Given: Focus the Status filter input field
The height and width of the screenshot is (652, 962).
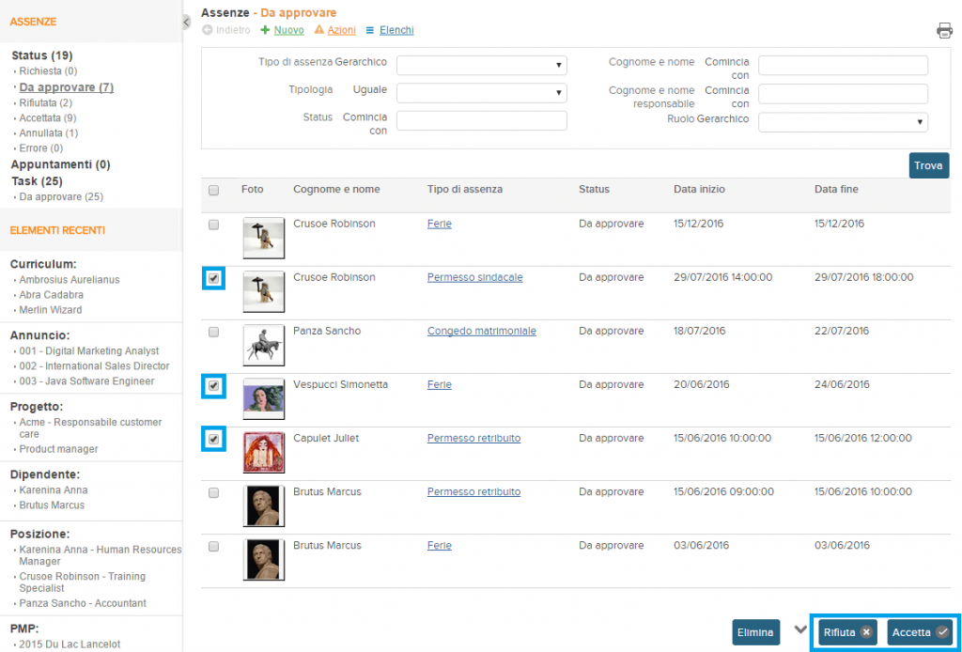Looking at the screenshot, I should click(x=482, y=120).
